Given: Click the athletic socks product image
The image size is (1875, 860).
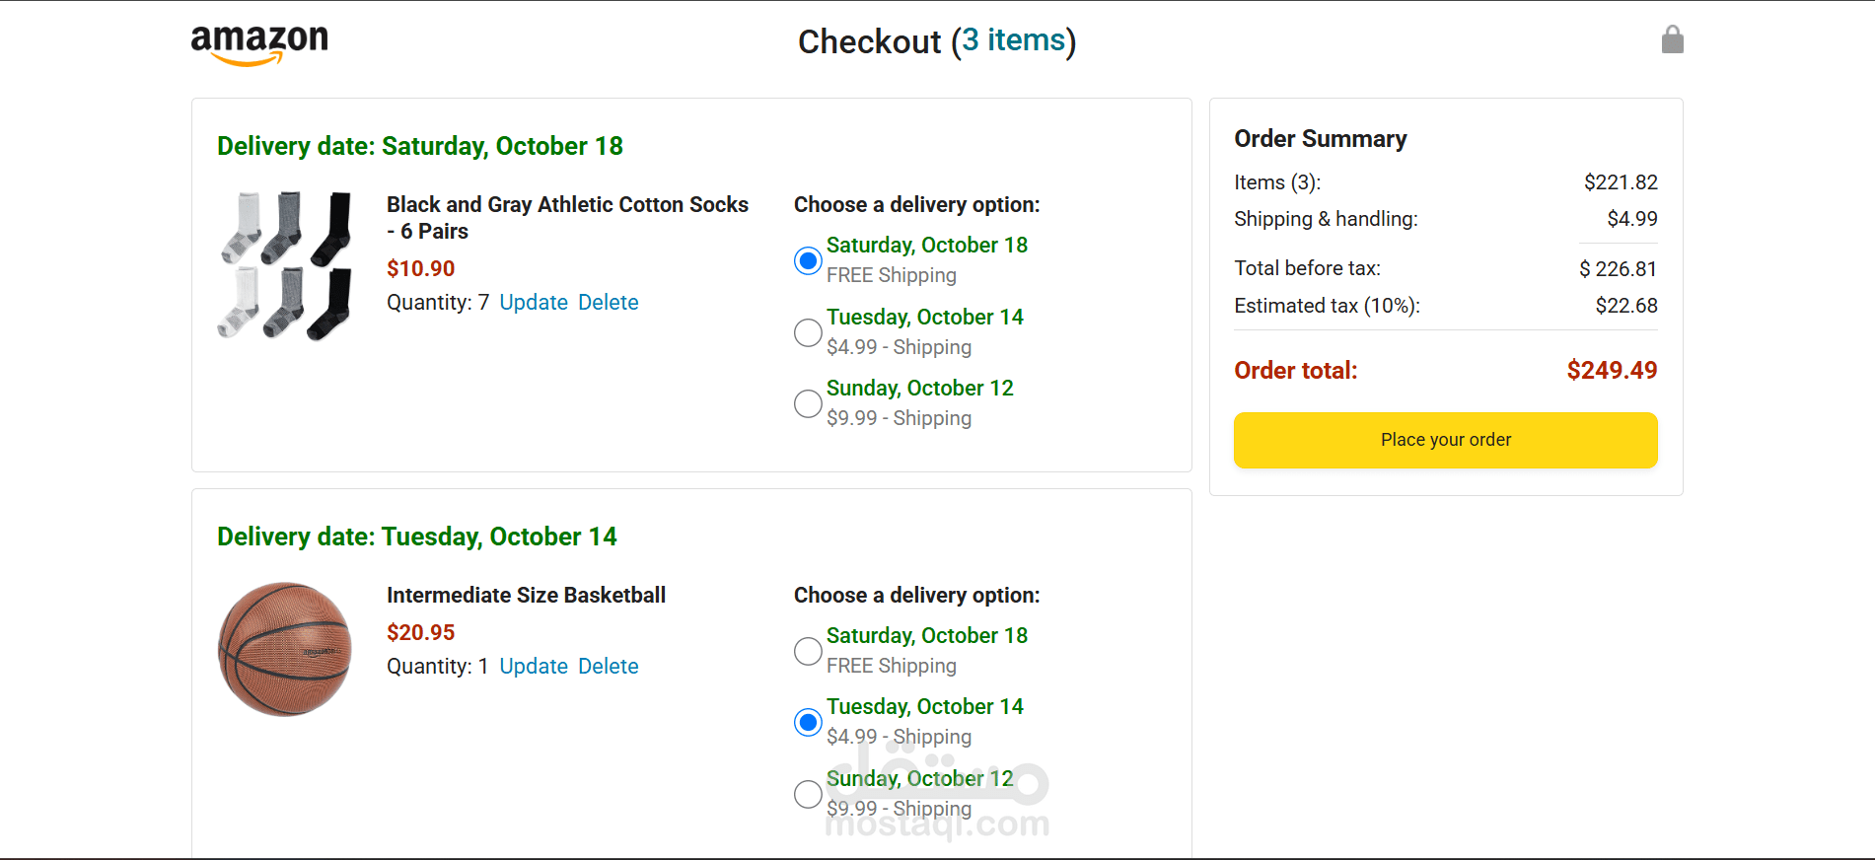Looking at the screenshot, I should pyautogui.click(x=285, y=266).
